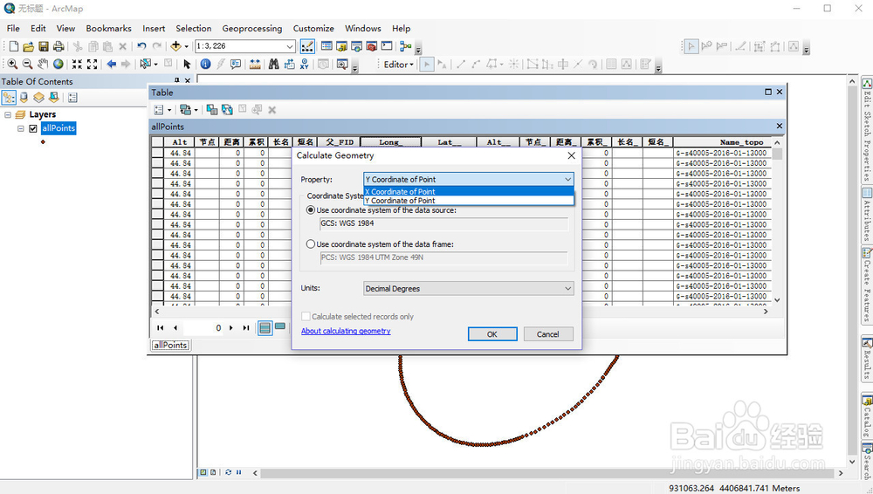Click the table's vertical scrollbar down arrow
Image resolution: width=873 pixels, height=494 pixels.
(x=777, y=300)
